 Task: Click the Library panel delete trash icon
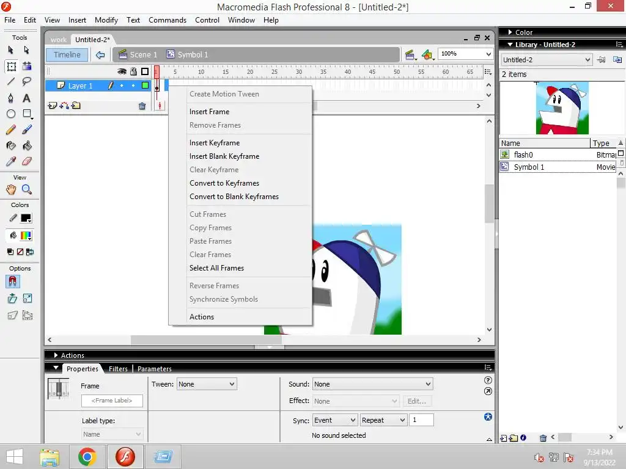(x=543, y=438)
